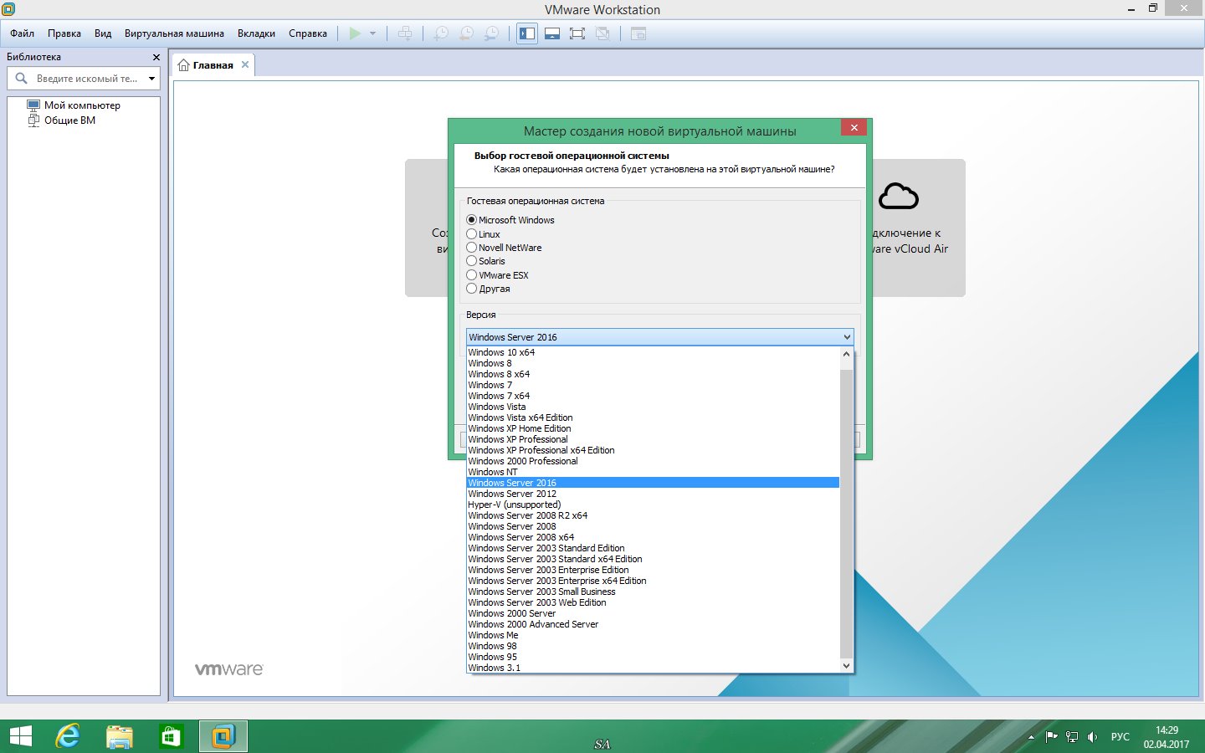Open File Explorer from taskbar

click(x=120, y=736)
